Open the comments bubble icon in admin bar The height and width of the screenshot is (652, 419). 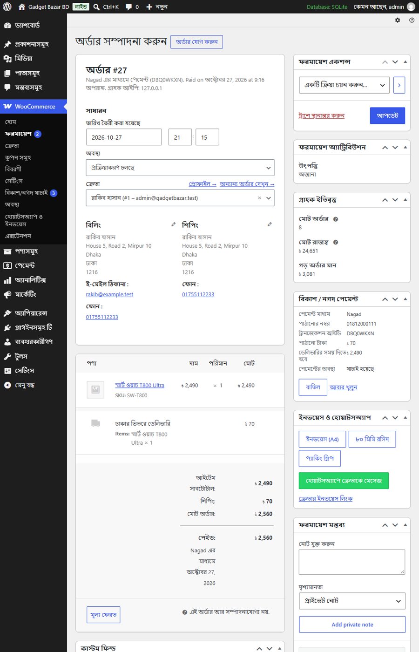(129, 7)
